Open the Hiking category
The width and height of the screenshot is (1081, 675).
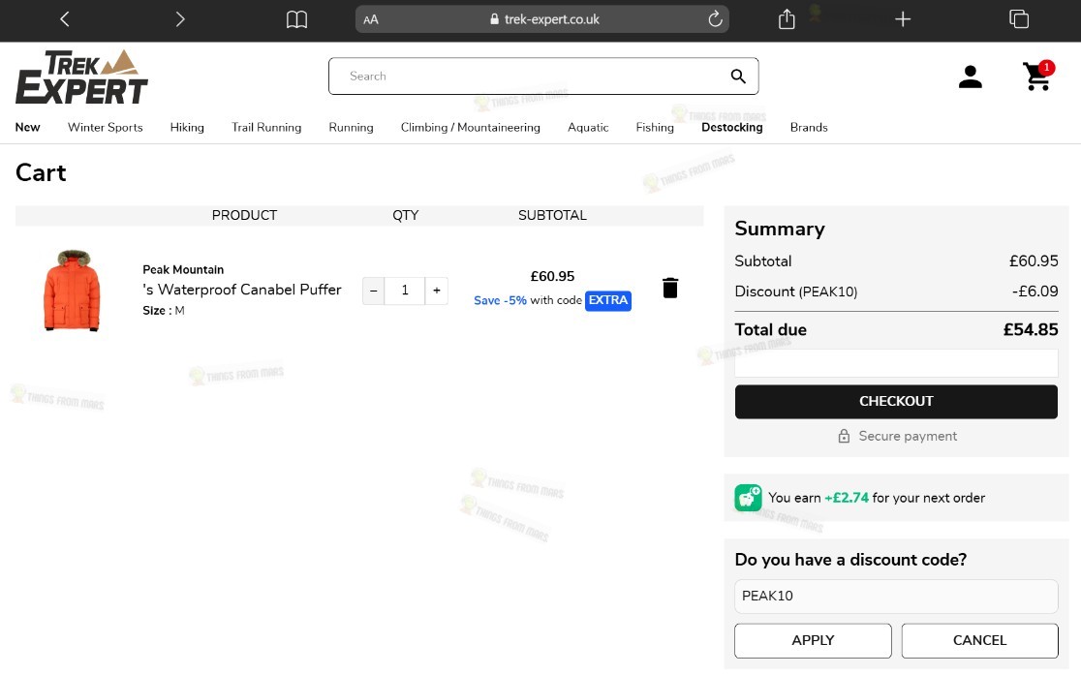187,127
